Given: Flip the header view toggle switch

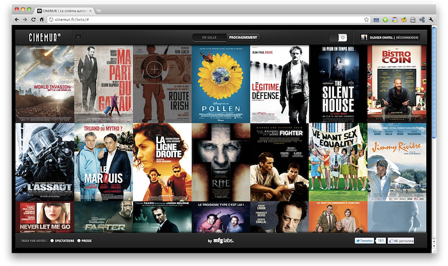Looking at the screenshot, I should pos(339,37).
